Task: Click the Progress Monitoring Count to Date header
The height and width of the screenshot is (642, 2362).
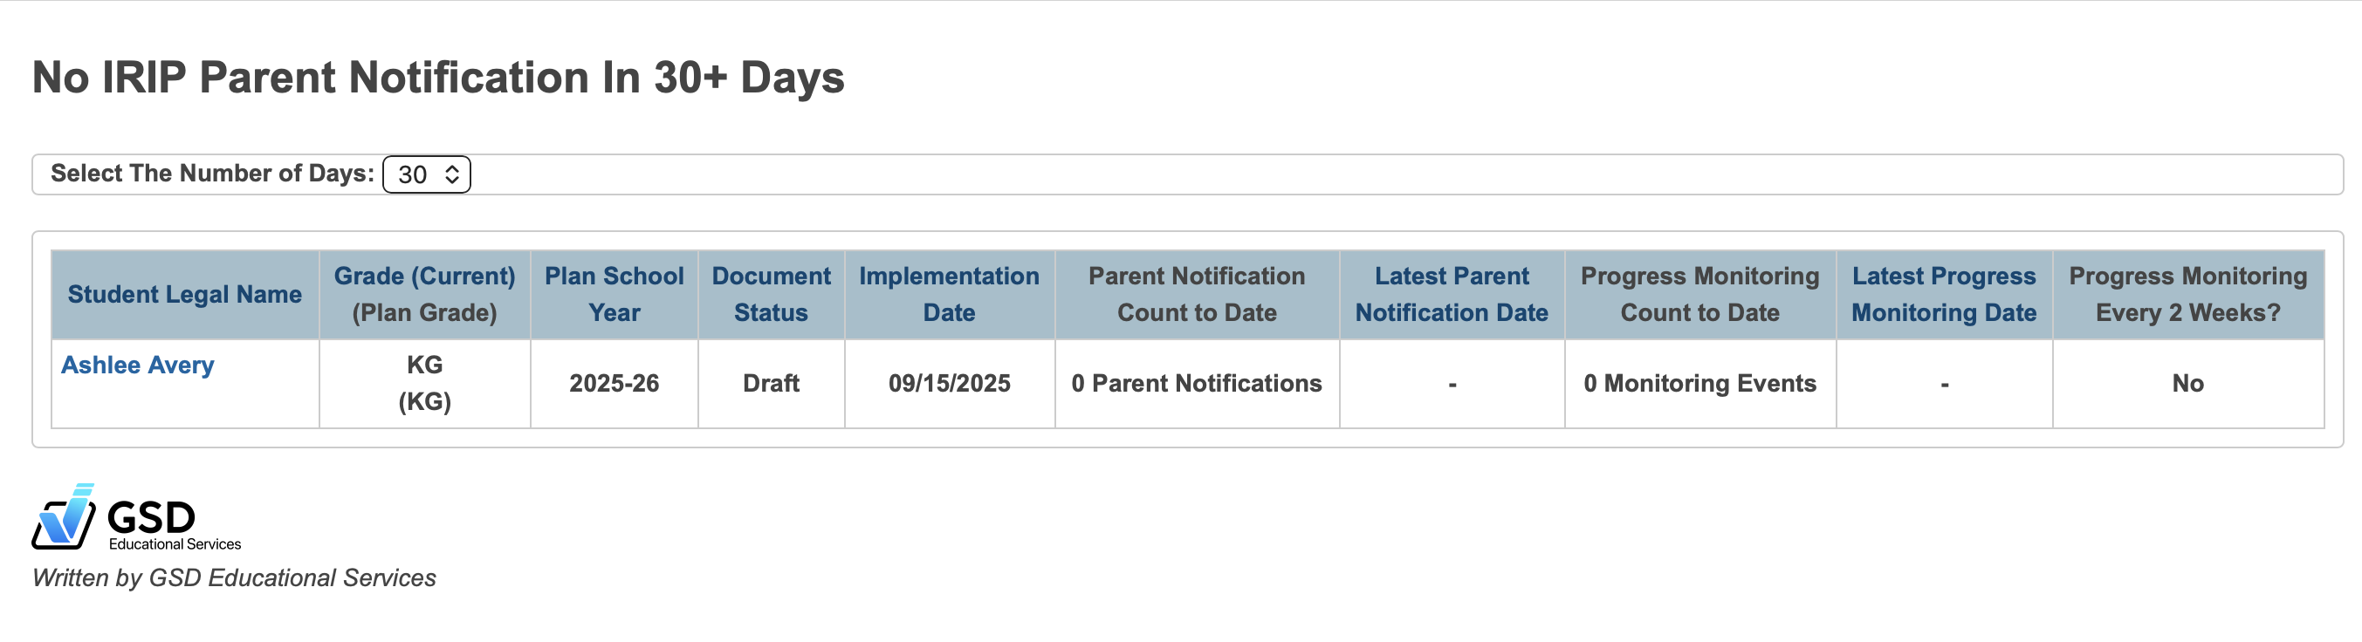Action: (1700, 294)
